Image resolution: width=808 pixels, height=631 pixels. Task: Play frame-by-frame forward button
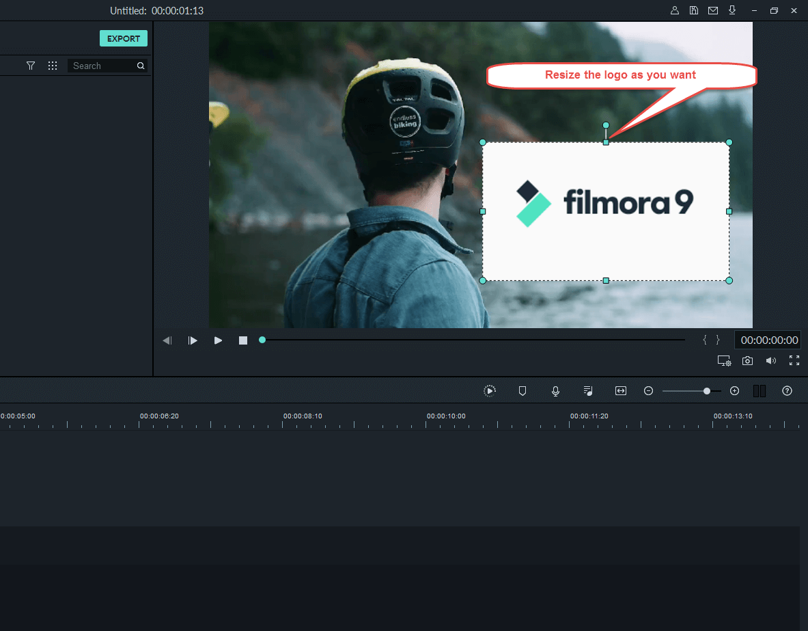193,340
